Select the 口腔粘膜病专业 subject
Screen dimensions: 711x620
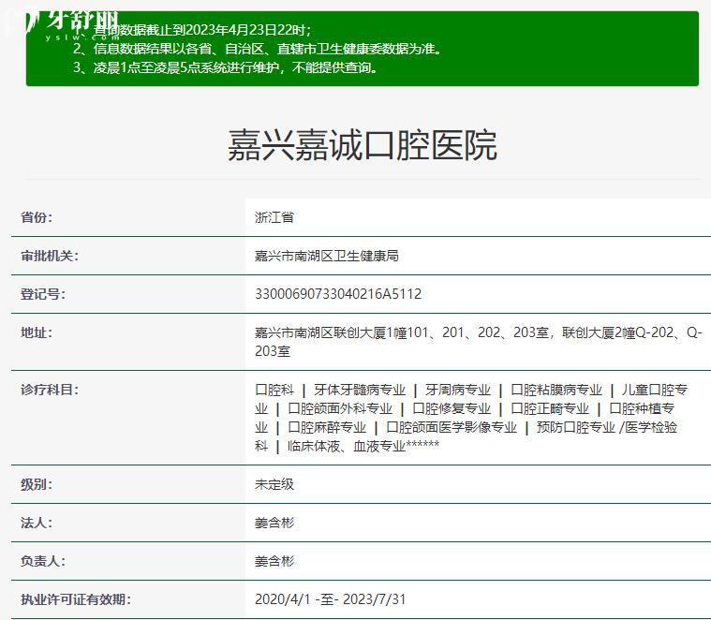tap(556, 390)
